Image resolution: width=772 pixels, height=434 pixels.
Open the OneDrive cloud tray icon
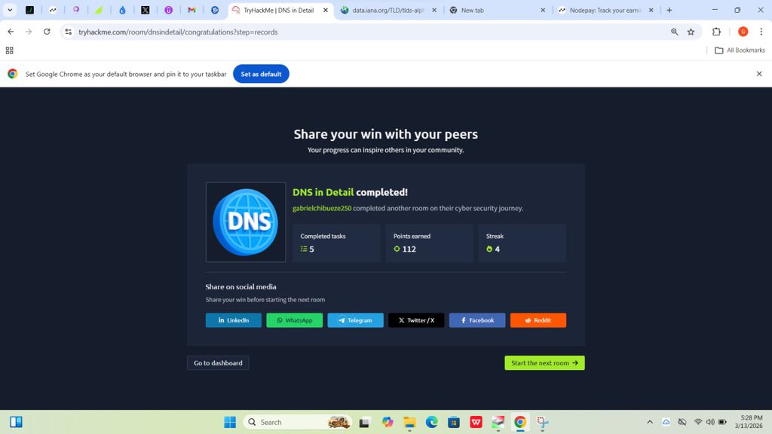click(666, 422)
